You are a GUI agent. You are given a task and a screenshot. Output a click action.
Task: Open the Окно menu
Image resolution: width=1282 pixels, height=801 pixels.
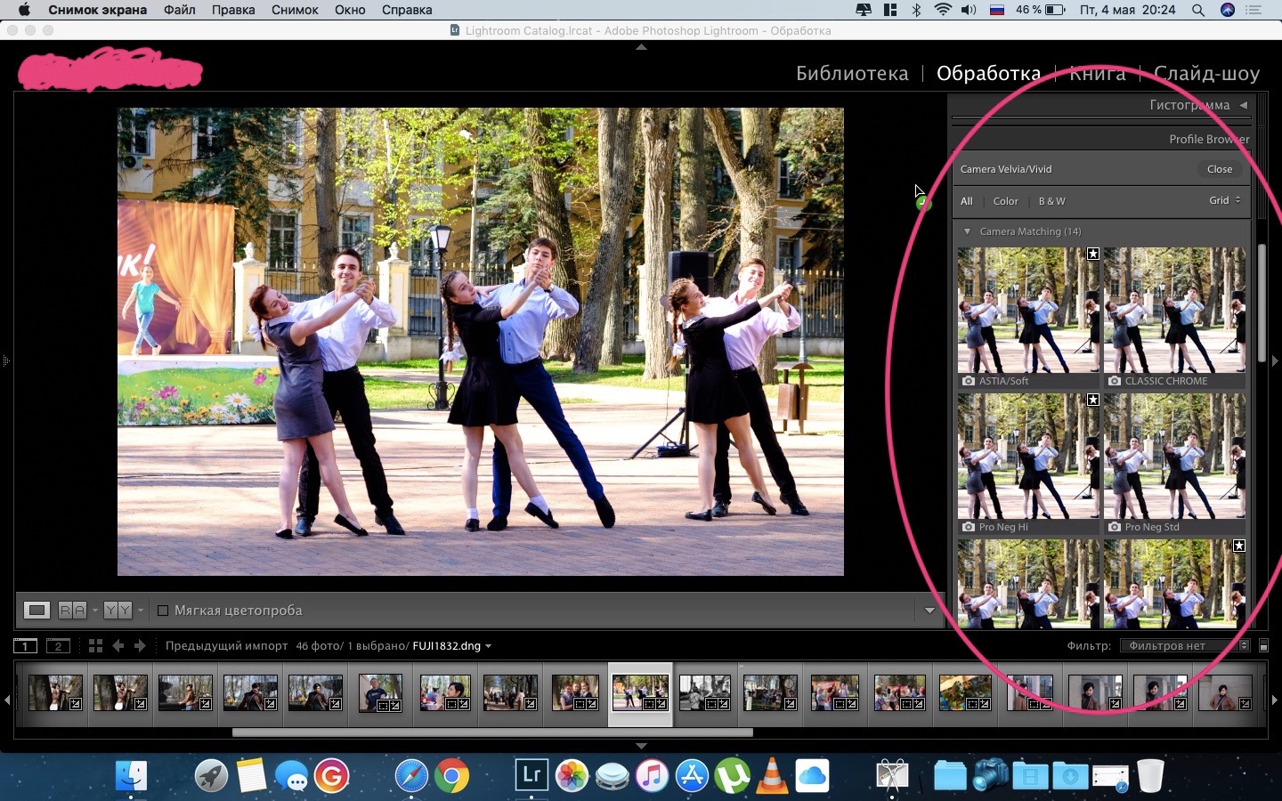pos(350,10)
